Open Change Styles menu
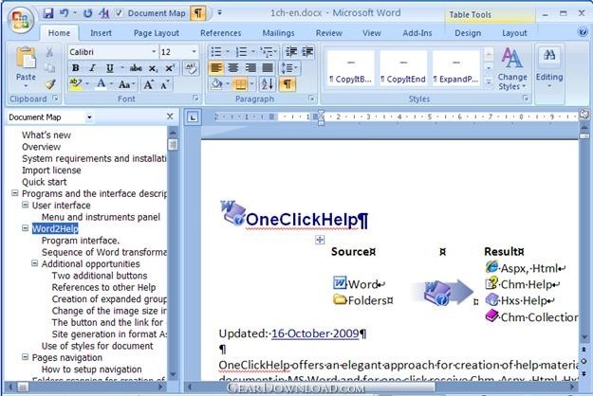This screenshot has width=593, height=396. [512, 68]
